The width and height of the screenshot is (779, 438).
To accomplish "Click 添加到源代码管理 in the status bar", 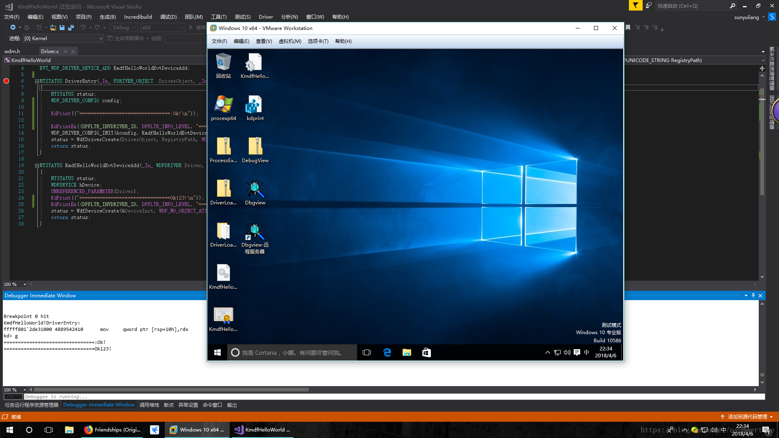I will (x=747, y=417).
